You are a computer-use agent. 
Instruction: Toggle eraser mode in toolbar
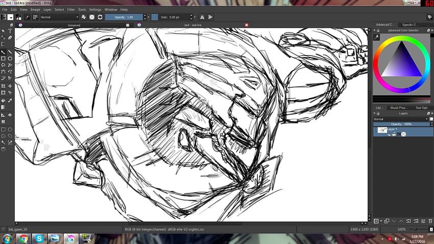[84, 17]
